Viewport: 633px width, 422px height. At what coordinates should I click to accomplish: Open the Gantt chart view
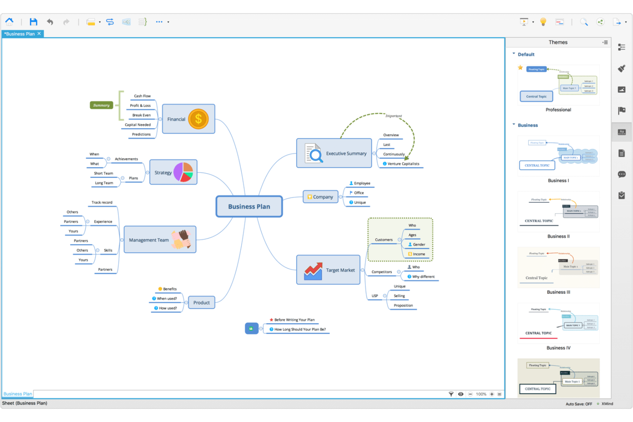coord(559,22)
